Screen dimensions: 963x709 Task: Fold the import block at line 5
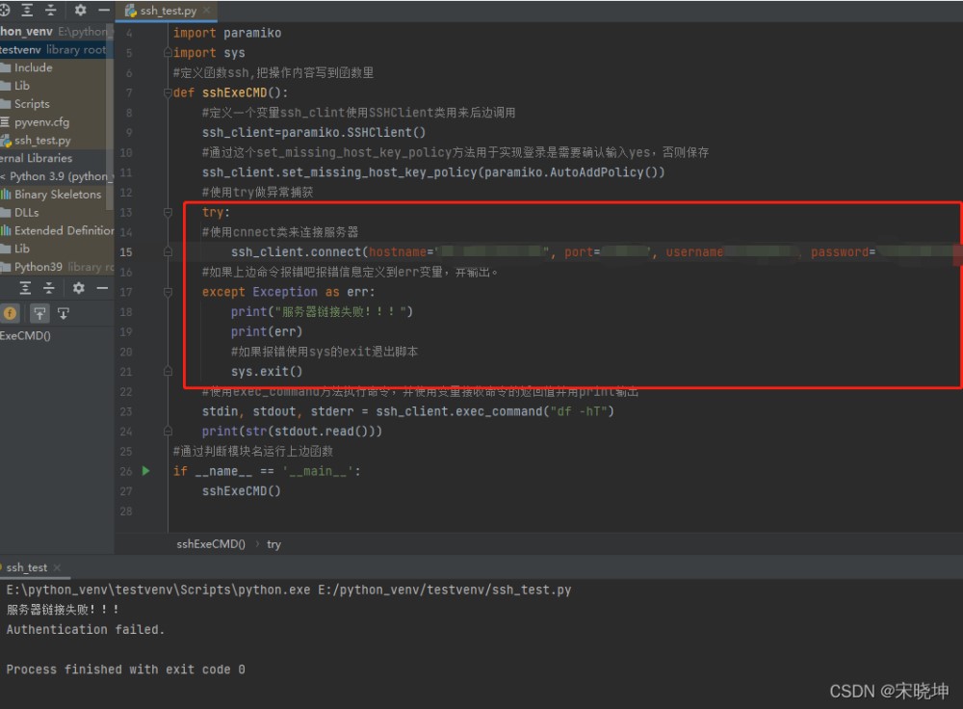[x=168, y=53]
